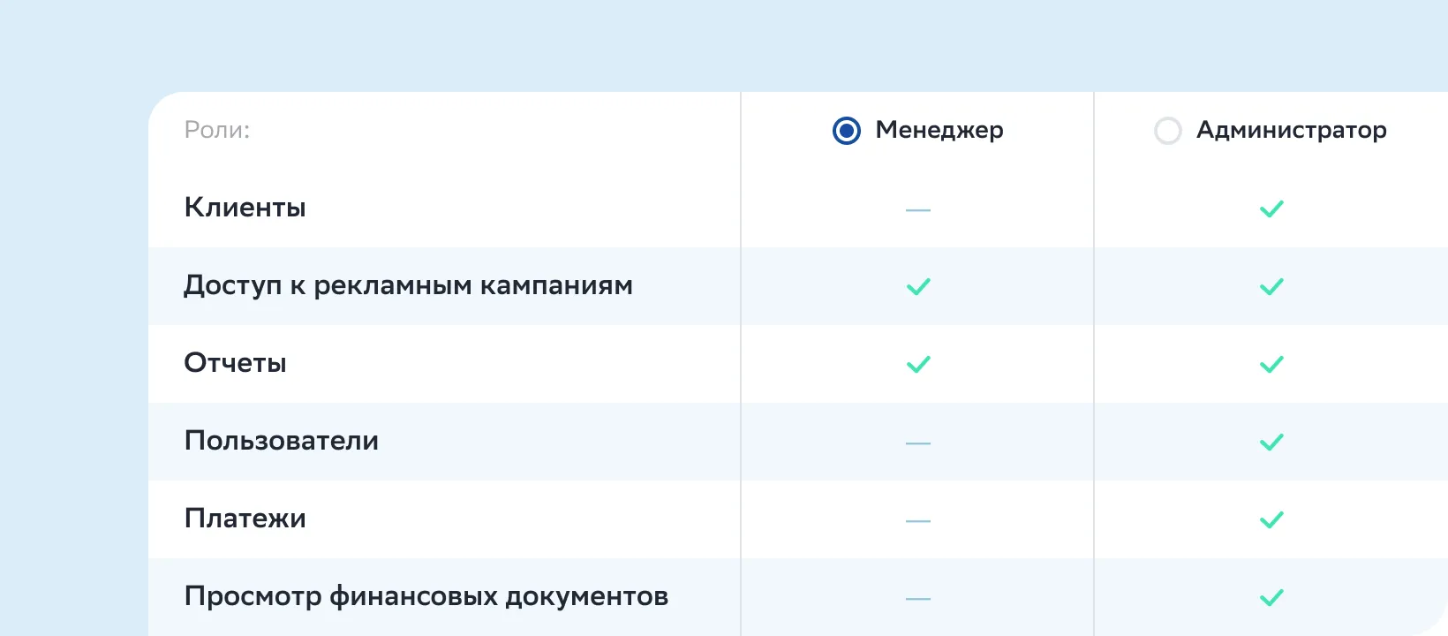Click the Менеджер role label
This screenshot has height=636, width=1448.
click(939, 131)
